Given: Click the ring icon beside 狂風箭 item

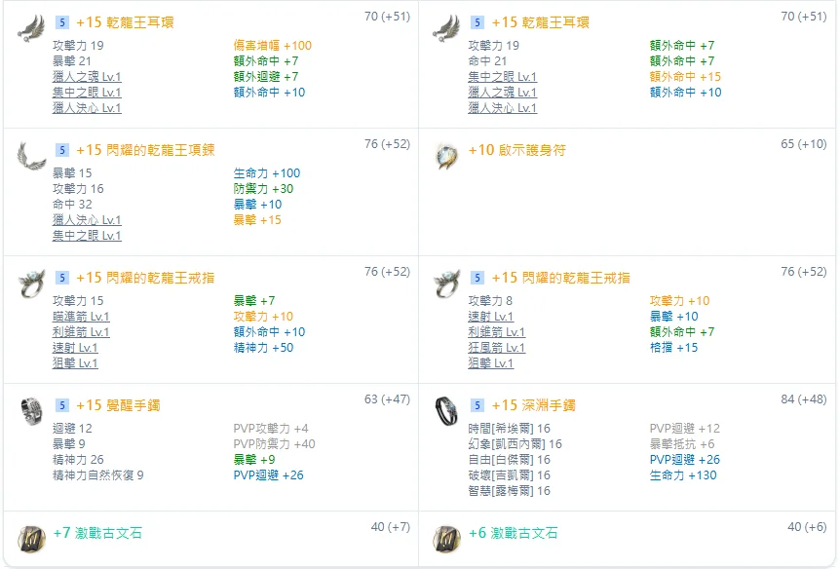Looking at the screenshot, I should (x=447, y=283).
